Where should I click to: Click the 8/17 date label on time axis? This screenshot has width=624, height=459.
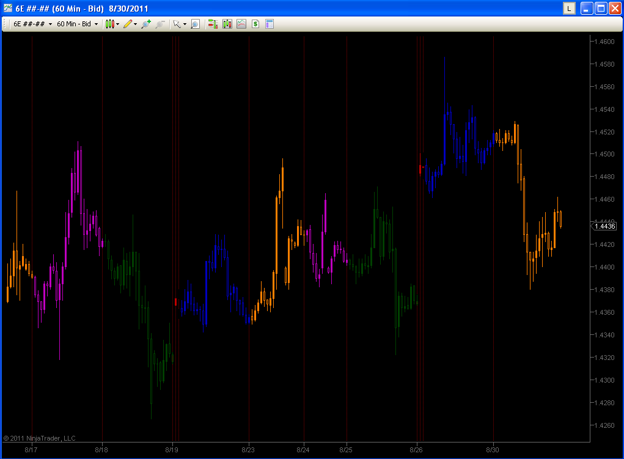point(31,450)
